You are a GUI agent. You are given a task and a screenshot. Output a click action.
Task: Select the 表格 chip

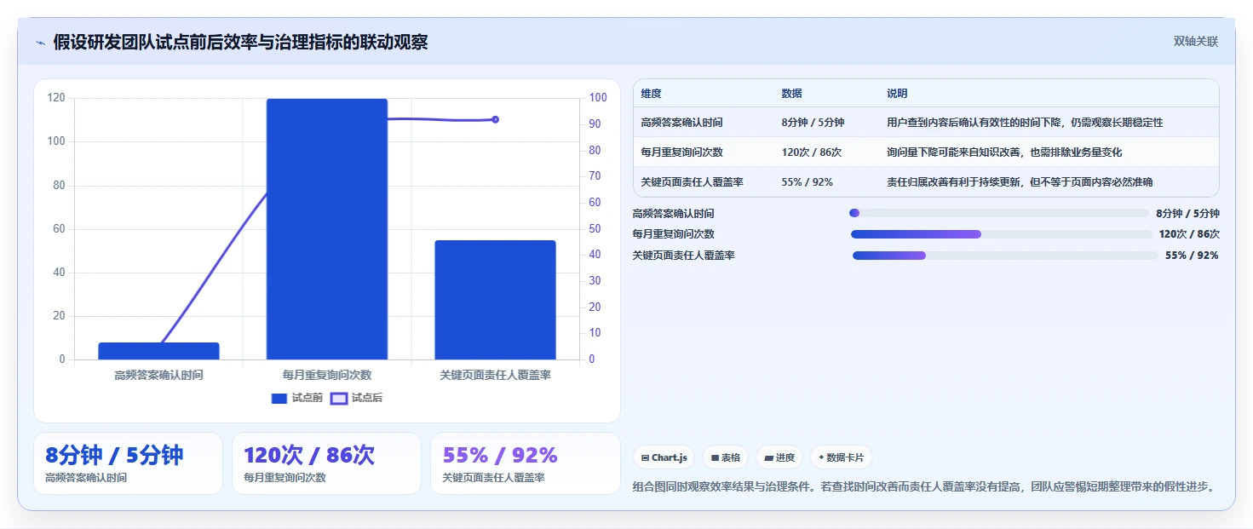coord(726,457)
